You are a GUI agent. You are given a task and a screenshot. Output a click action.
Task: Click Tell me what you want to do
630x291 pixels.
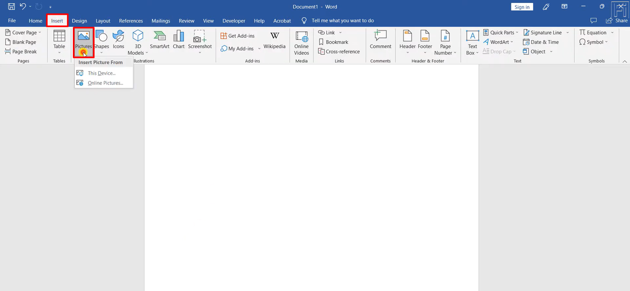338,21
